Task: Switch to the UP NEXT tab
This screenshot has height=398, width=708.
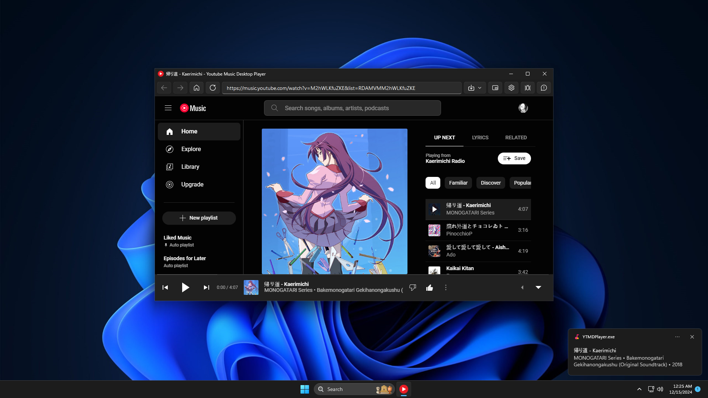Action: pyautogui.click(x=444, y=137)
